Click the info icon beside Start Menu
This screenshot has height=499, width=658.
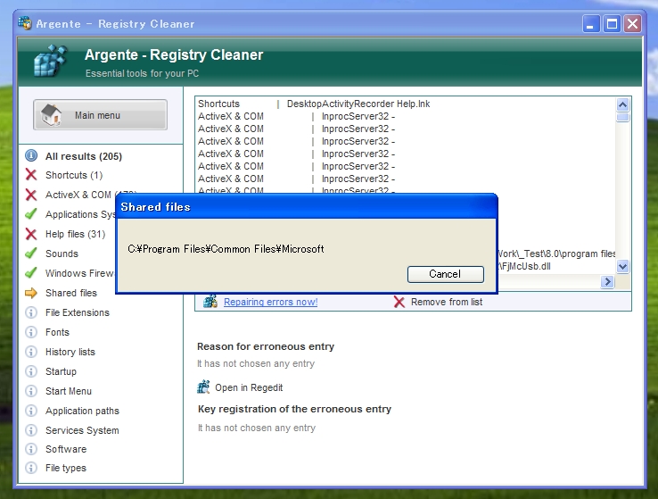click(31, 391)
